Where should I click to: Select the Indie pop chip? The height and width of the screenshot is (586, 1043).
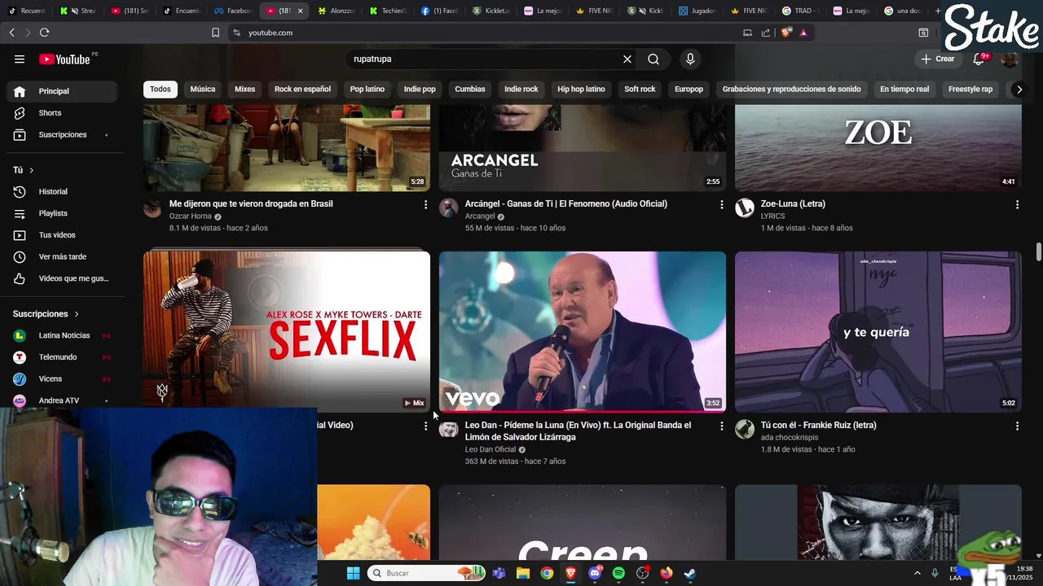pyautogui.click(x=420, y=89)
